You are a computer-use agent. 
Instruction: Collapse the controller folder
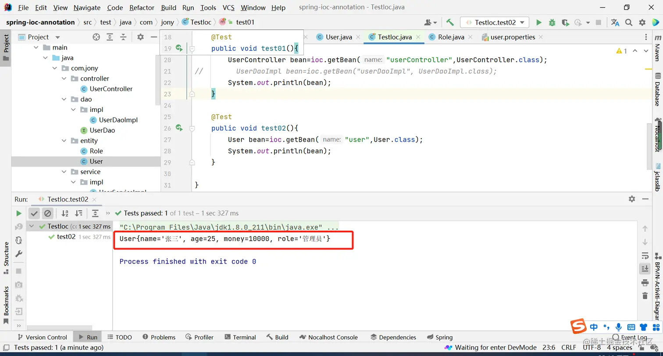click(x=64, y=78)
